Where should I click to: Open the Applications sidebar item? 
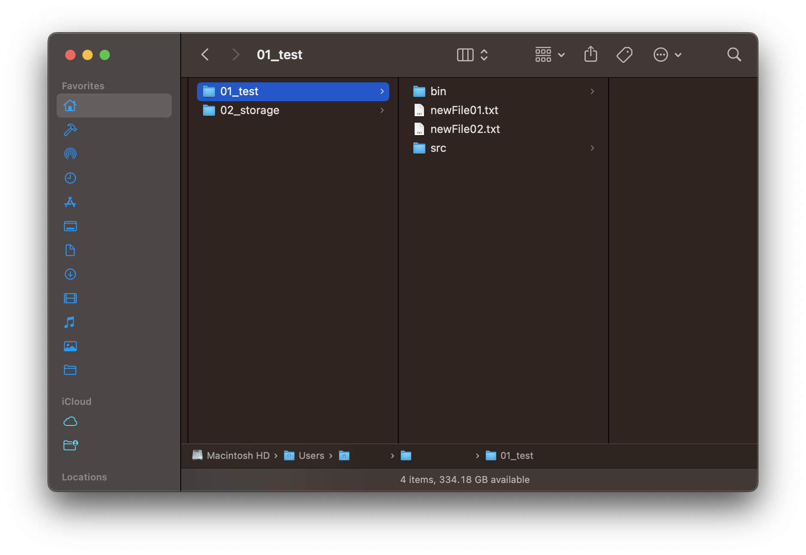click(70, 202)
